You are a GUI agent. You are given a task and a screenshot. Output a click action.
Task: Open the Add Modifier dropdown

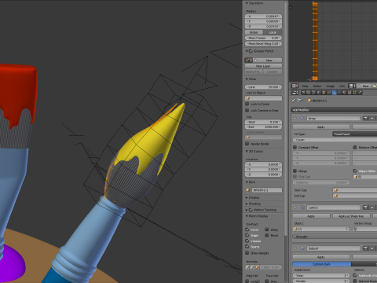click(x=334, y=110)
